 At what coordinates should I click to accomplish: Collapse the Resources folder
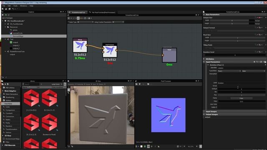pos(5,27)
